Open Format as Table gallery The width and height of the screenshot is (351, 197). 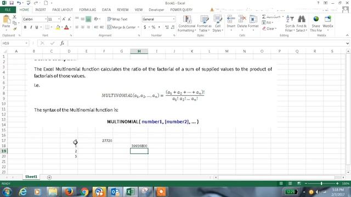(204, 24)
